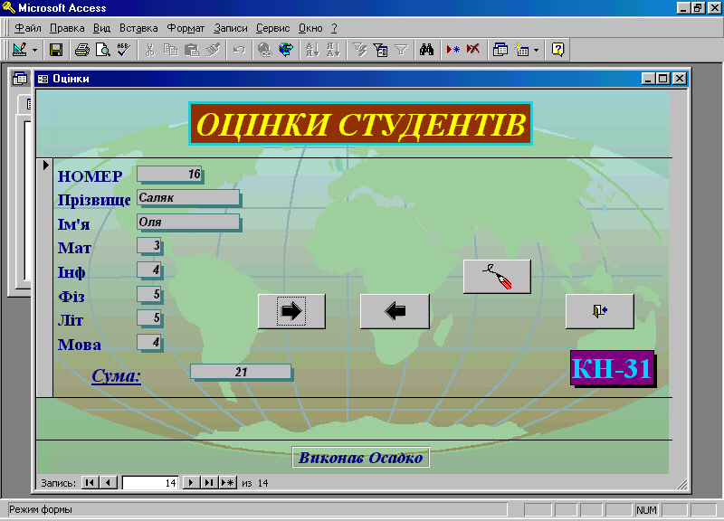Viewport: 724px width, 521px height.
Task: Click the Undo arrow icon
Action: point(239,50)
